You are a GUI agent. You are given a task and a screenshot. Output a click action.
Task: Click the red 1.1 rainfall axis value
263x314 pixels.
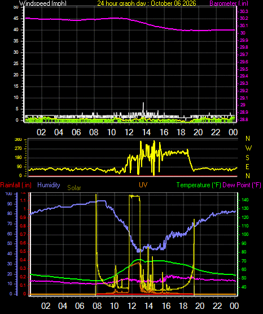(23, 200)
